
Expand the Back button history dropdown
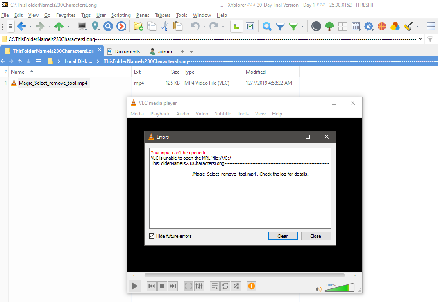pyautogui.click(x=30, y=27)
